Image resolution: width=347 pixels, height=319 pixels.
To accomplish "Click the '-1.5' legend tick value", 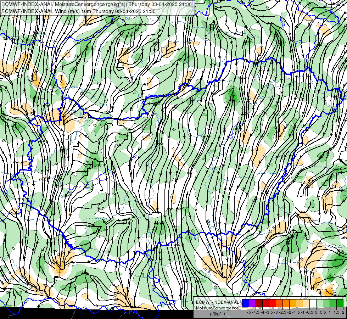I will (296, 312).
